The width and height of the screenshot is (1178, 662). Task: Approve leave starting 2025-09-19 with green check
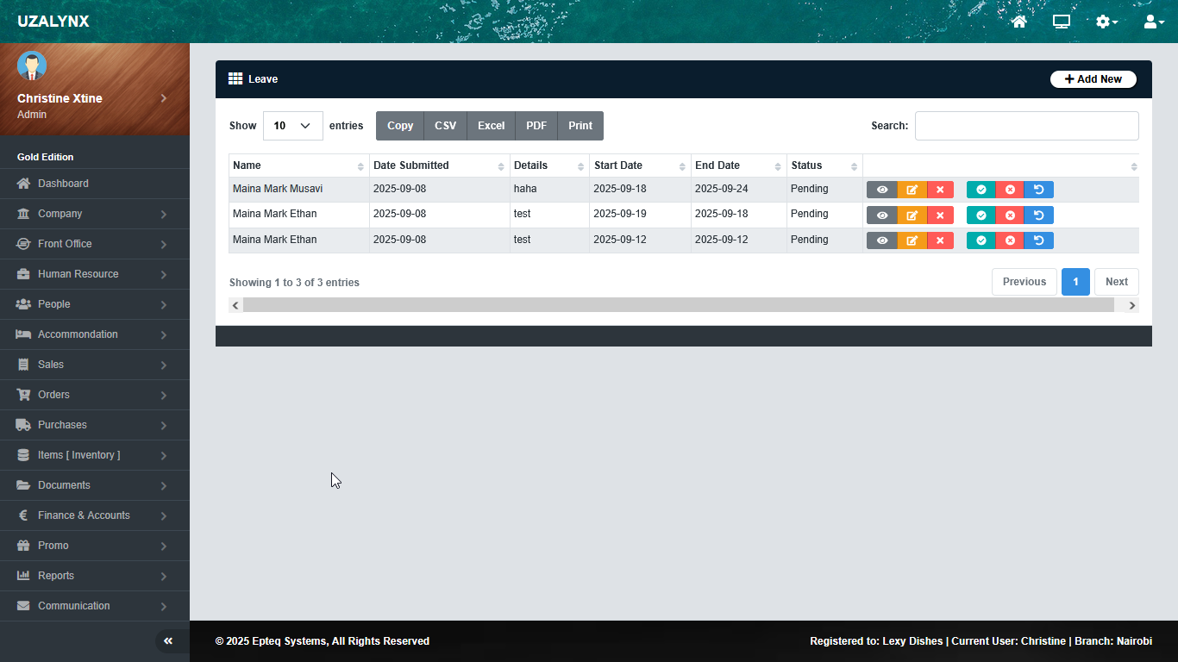tap(981, 215)
